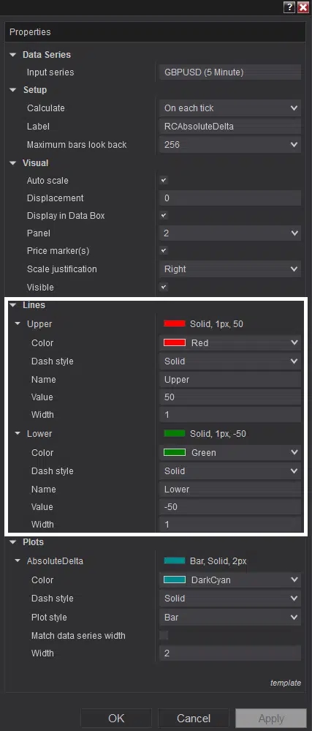This screenshot has height=731, width=312.
Task: Collapse the AbsoluteDelta plot group
Action: tap(18, 561)
